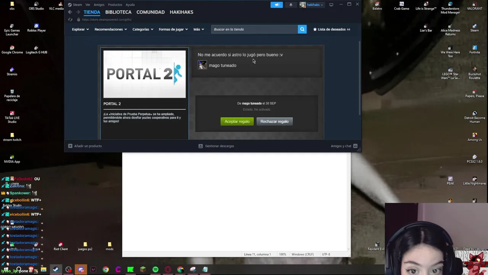This screenshot has height=275, width=488.
Task: Open Lista de deseados wishlist link
Action: click(x=332, y=29)
